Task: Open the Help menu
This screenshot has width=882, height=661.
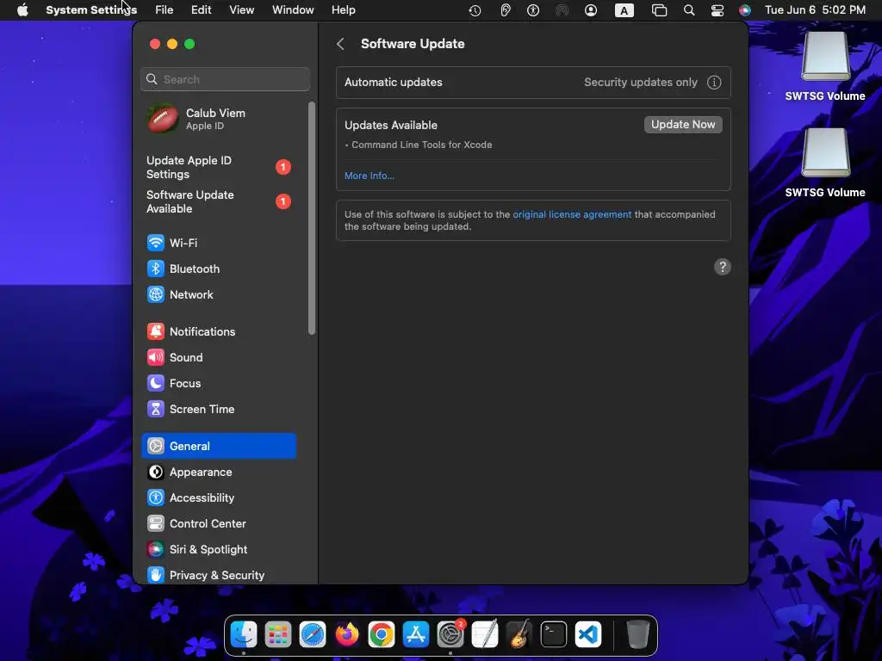Action: (343, 10)
